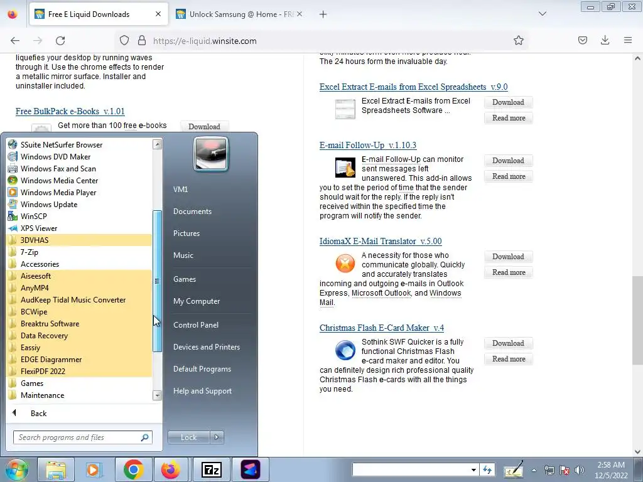The width and height of the screenshot is (643, 482).
Task: Open the Maintenance folder
Action: (x=78, y=395)
